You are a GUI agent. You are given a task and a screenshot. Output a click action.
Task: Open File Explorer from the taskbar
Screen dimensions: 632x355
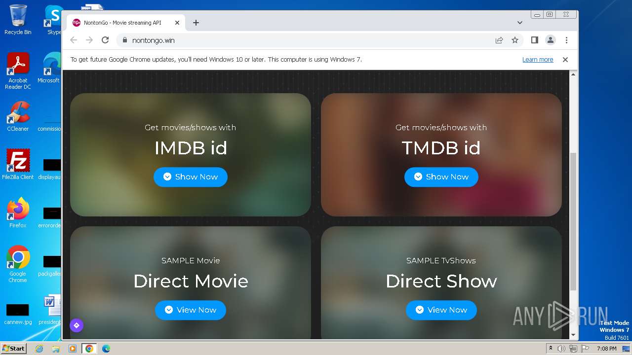[x=56, y=349]
